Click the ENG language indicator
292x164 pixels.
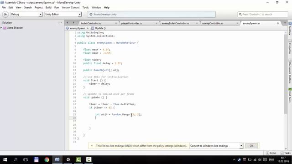[x=271, y=160]
